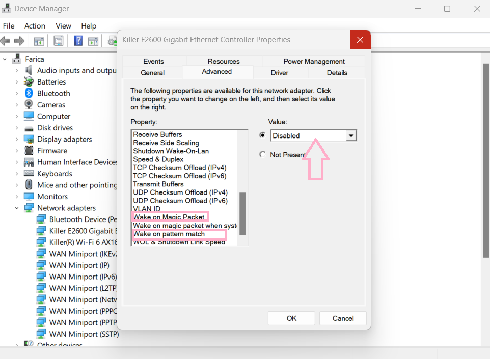
Task: Click the Forward arrow toolbar icon
Action: click(x=19, y=41)
